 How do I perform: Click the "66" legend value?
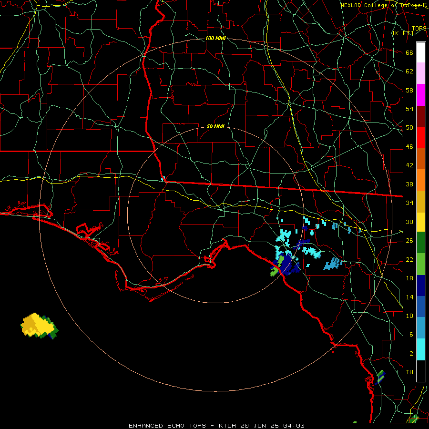[409, 53]
